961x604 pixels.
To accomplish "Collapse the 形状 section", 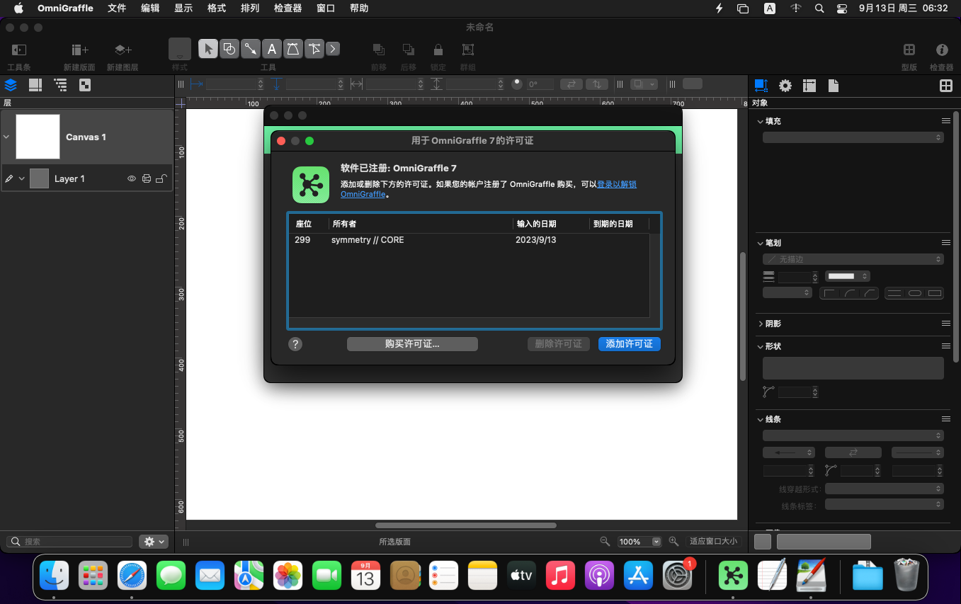I will click(761, 346).
